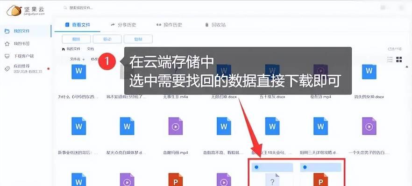Open Word file icon 新事业…的背后
Viewport: 412px width, 186px height.
pyautogui.click(x=79, y=126)
